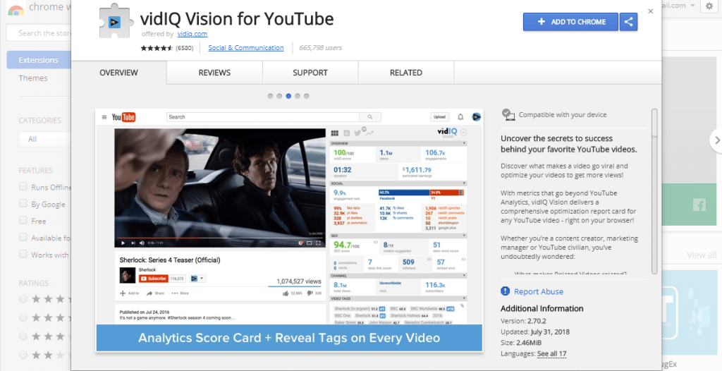Click the YouTube search field in screenshot

263,117
